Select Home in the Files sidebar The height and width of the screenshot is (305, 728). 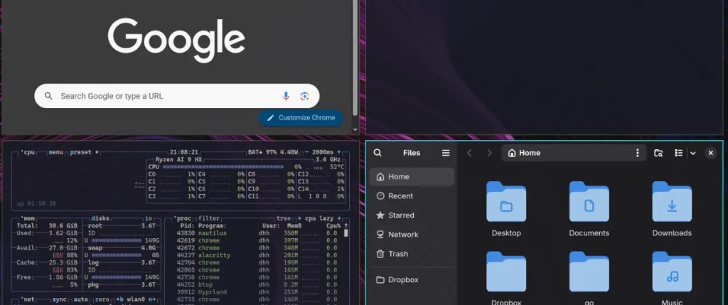412,176
